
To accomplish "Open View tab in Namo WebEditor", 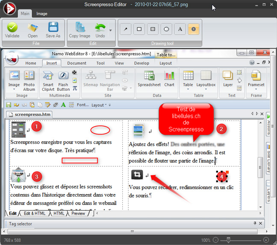I will (119, 63).
